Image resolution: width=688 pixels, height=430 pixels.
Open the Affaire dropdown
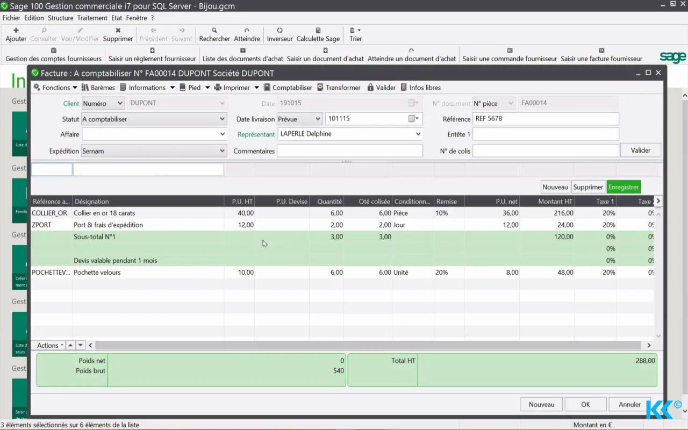click(x=154, y=134)
